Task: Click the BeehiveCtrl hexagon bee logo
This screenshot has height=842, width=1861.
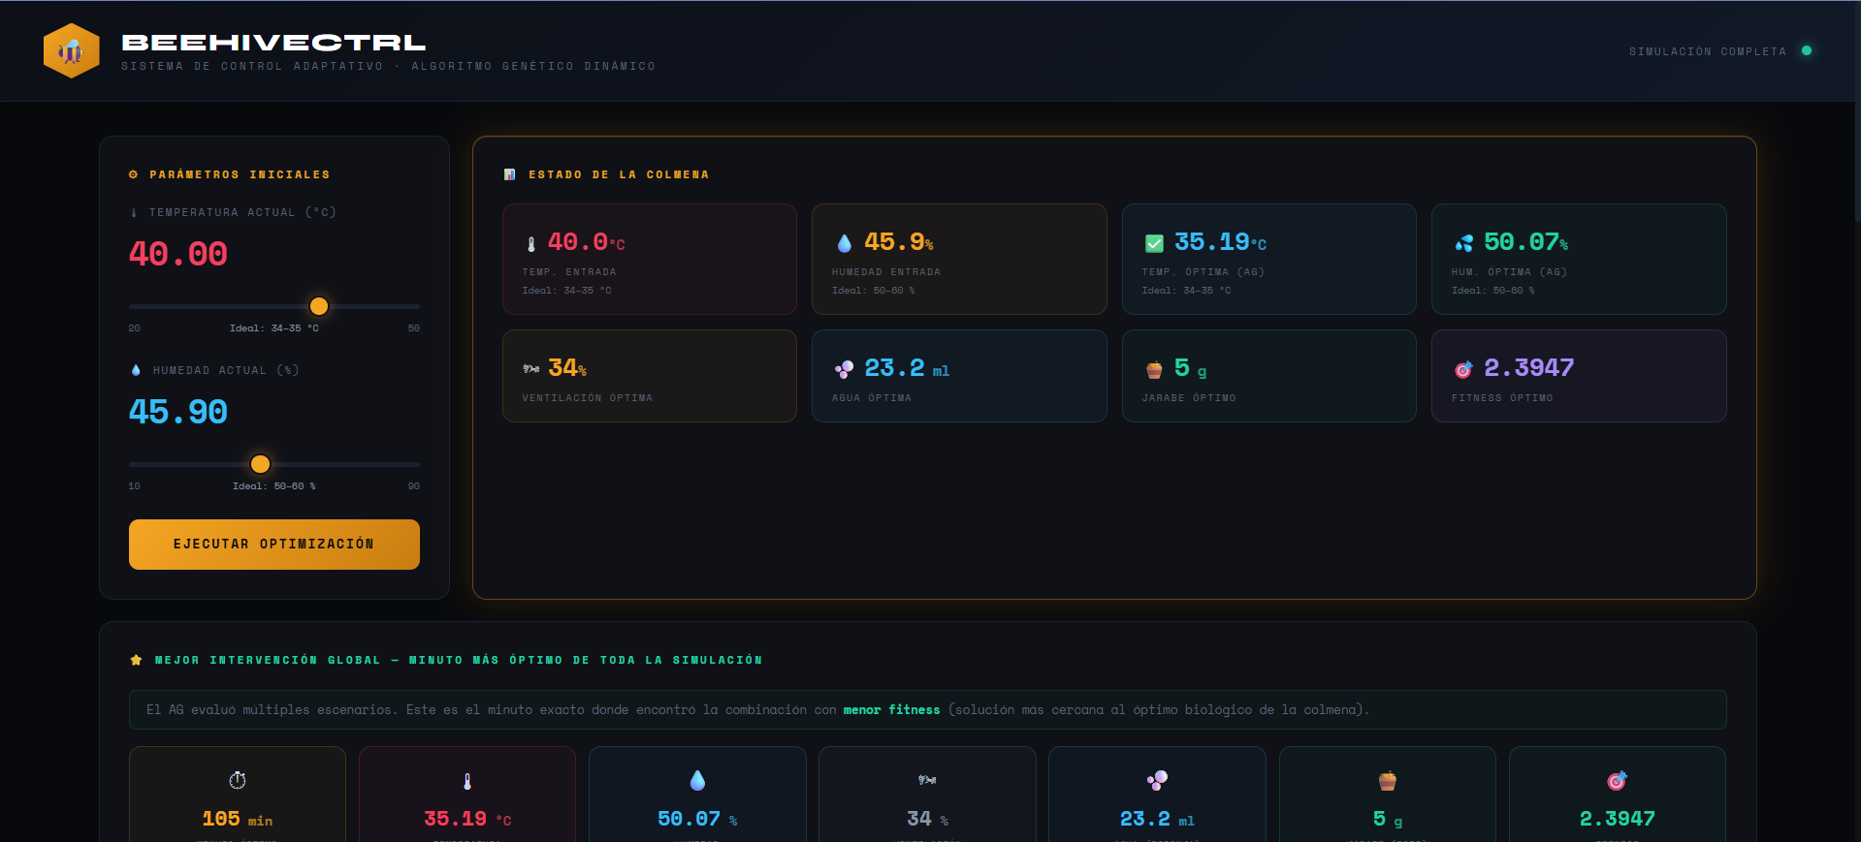Action: [x=71, y=51]
